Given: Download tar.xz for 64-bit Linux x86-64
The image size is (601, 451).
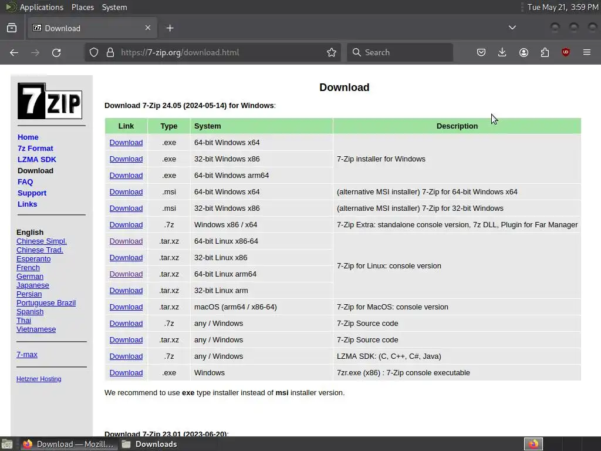Looking at the screenshot, I should click(126, 241).
